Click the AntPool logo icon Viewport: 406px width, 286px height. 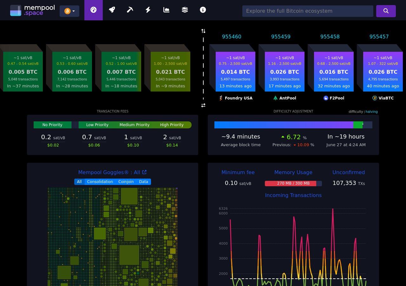coord(275,98)
